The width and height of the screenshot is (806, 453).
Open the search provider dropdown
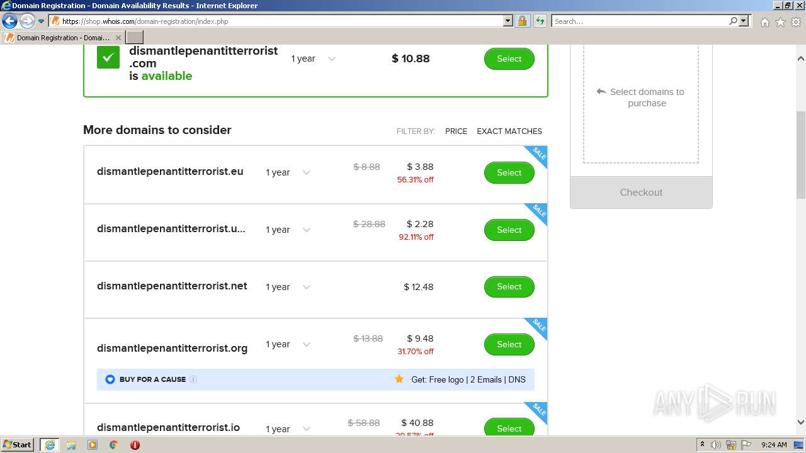click(744, 21)
